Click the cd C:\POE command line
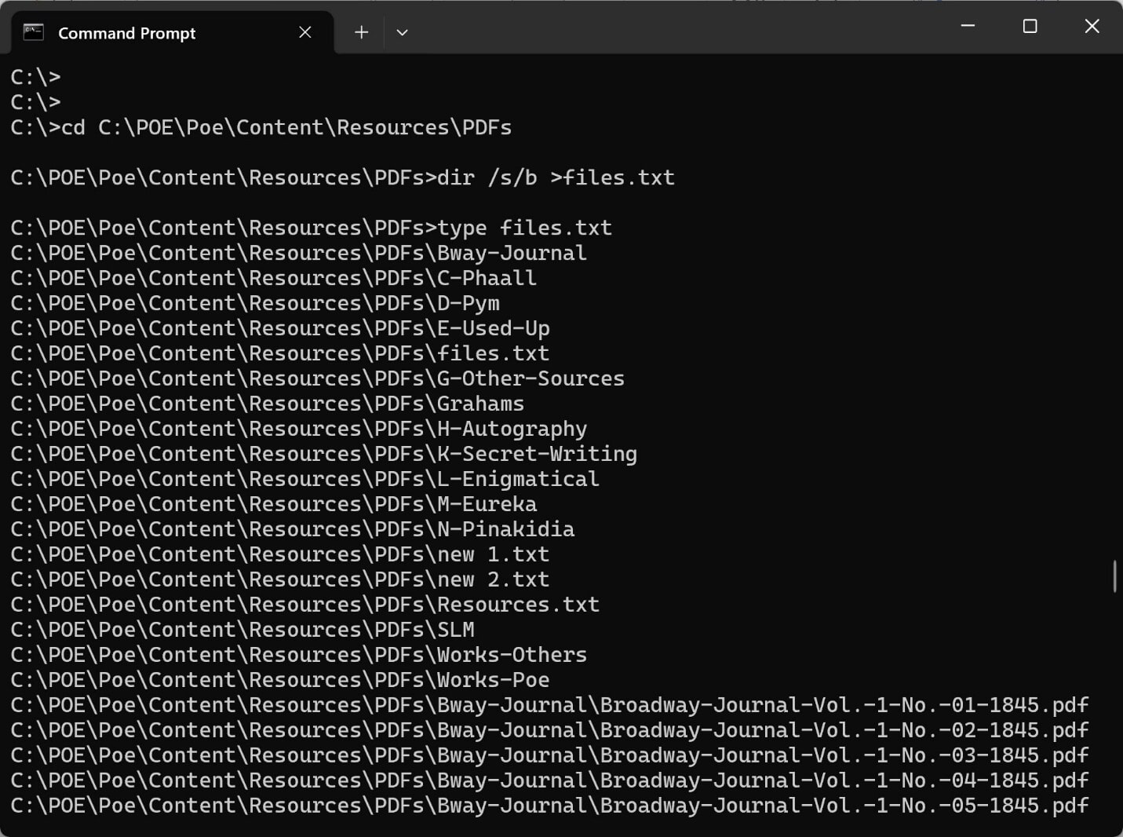 [x=259, y=127]
